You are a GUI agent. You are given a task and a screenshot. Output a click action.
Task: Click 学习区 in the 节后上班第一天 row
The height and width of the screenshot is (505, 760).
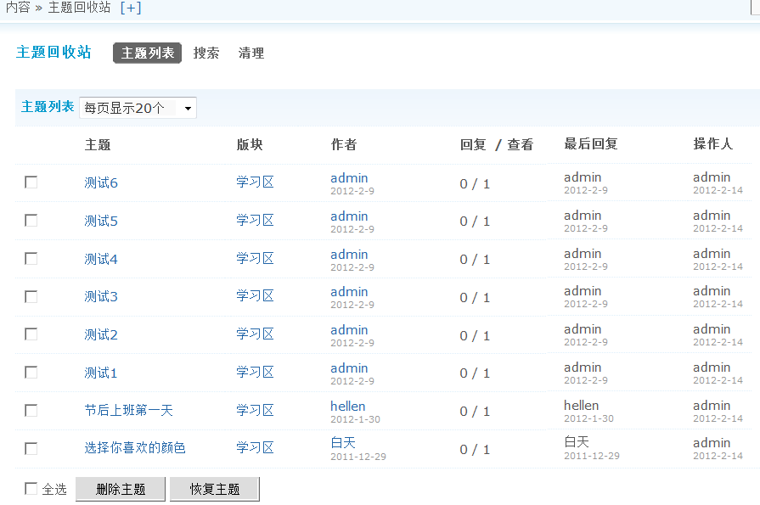tap(255, 411)
